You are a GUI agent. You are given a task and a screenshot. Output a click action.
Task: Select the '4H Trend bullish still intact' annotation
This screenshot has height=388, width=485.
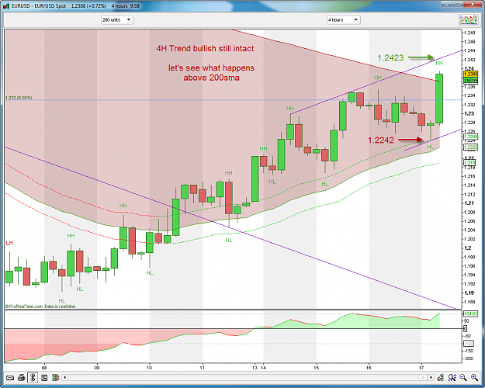coord(205,49)
